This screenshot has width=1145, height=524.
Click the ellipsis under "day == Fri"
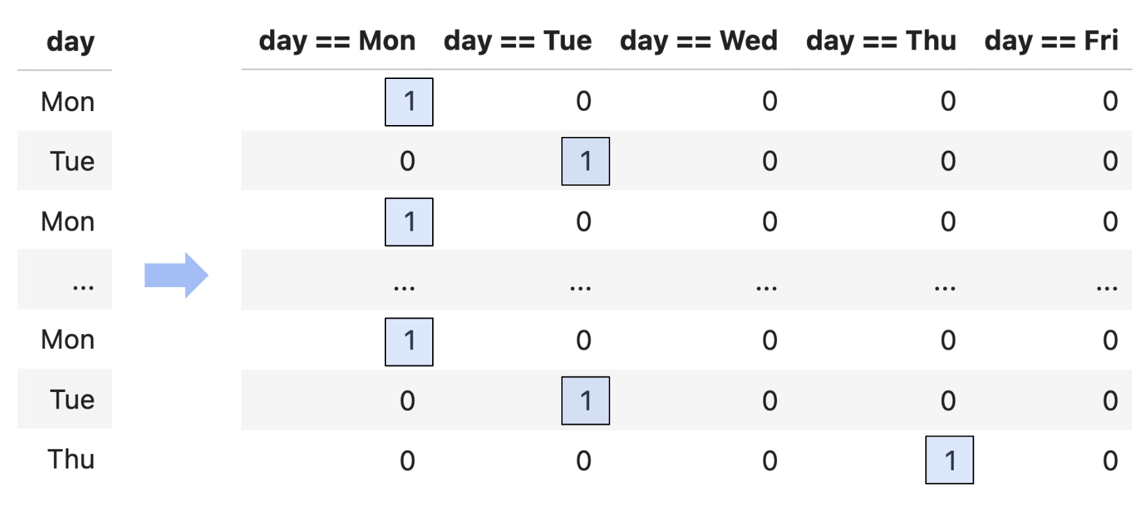(1107, 286)
